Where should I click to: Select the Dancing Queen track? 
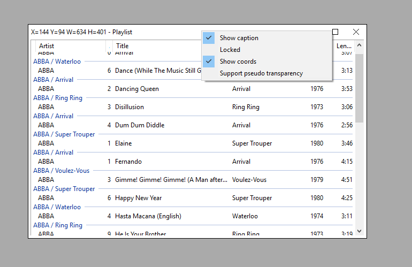[x=137, y=89]
